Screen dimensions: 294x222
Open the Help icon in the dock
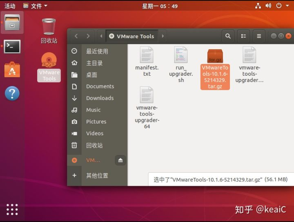click(x=12, y=93)
